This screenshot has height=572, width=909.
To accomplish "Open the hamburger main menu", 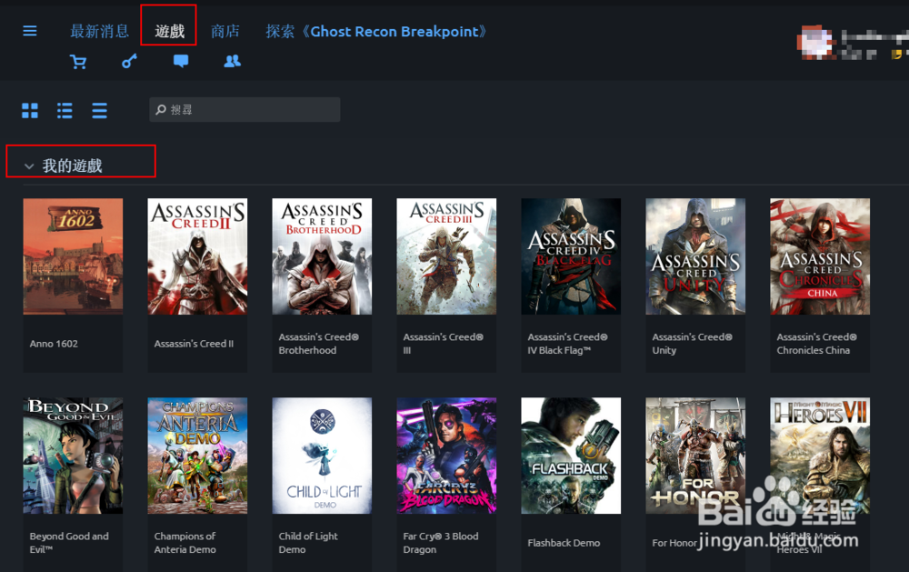I will [30, 31].
